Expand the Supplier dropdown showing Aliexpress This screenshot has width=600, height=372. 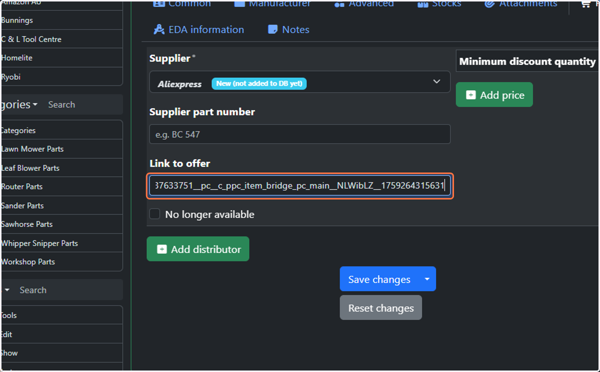(x=299, y=82)
